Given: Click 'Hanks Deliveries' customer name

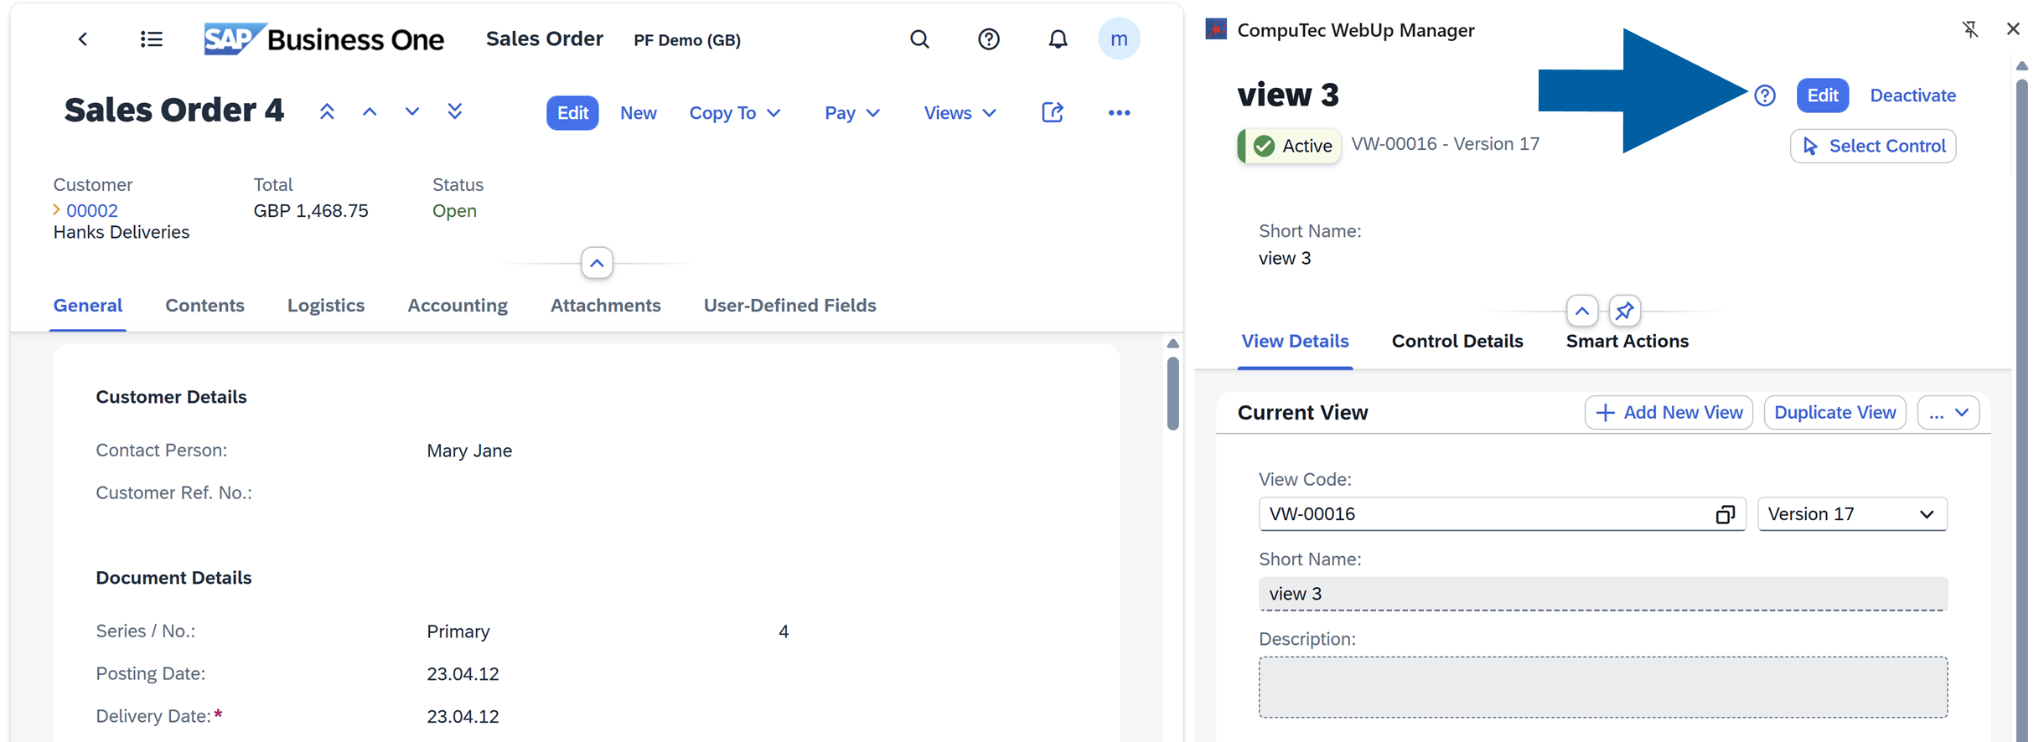Looking at the screenshot, I should click(122, 232).
